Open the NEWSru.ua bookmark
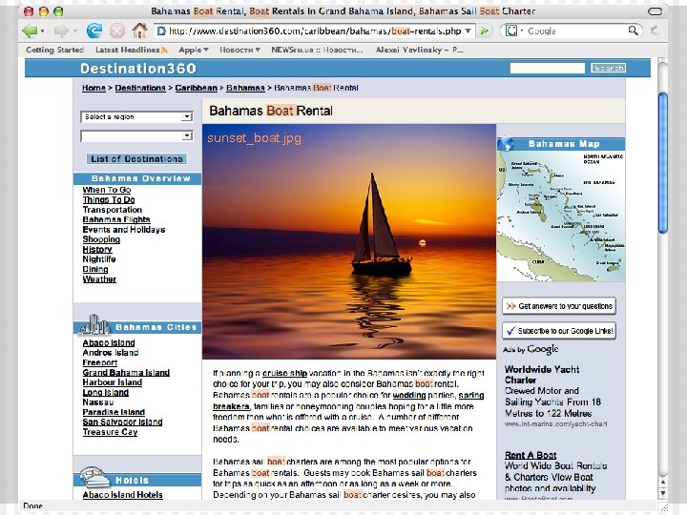The image size is (687, 515). pos(317,50)
